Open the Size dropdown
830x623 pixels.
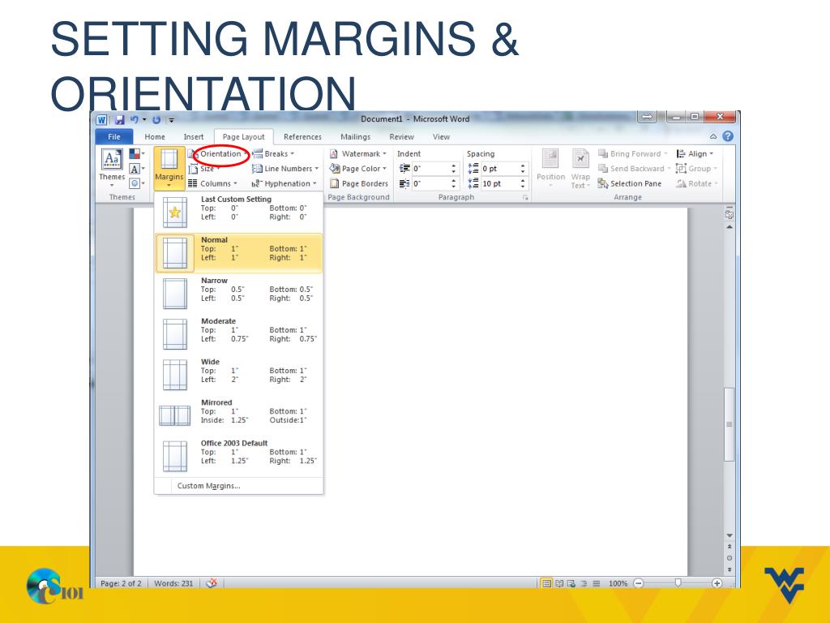[x=205, y=169]
